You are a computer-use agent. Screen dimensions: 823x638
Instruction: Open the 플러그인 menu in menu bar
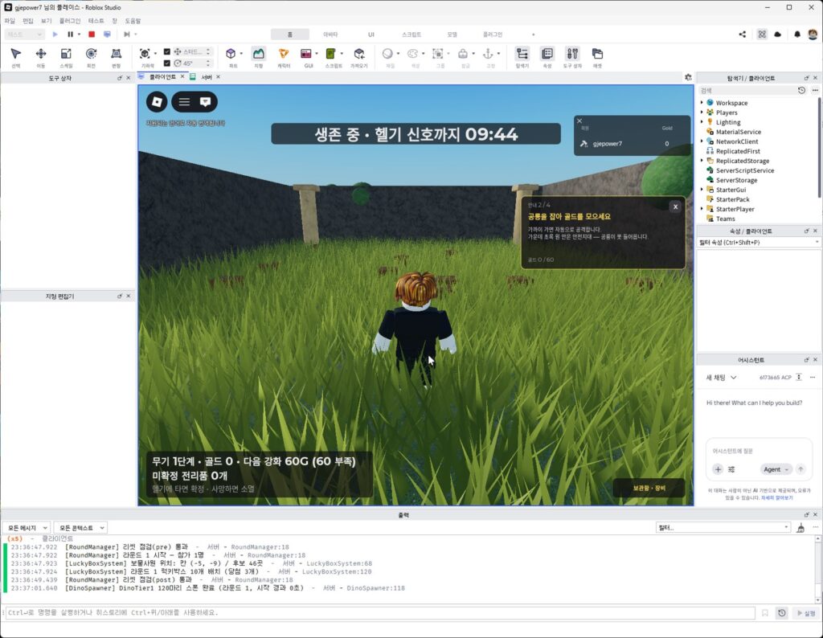tap(70, 21)
